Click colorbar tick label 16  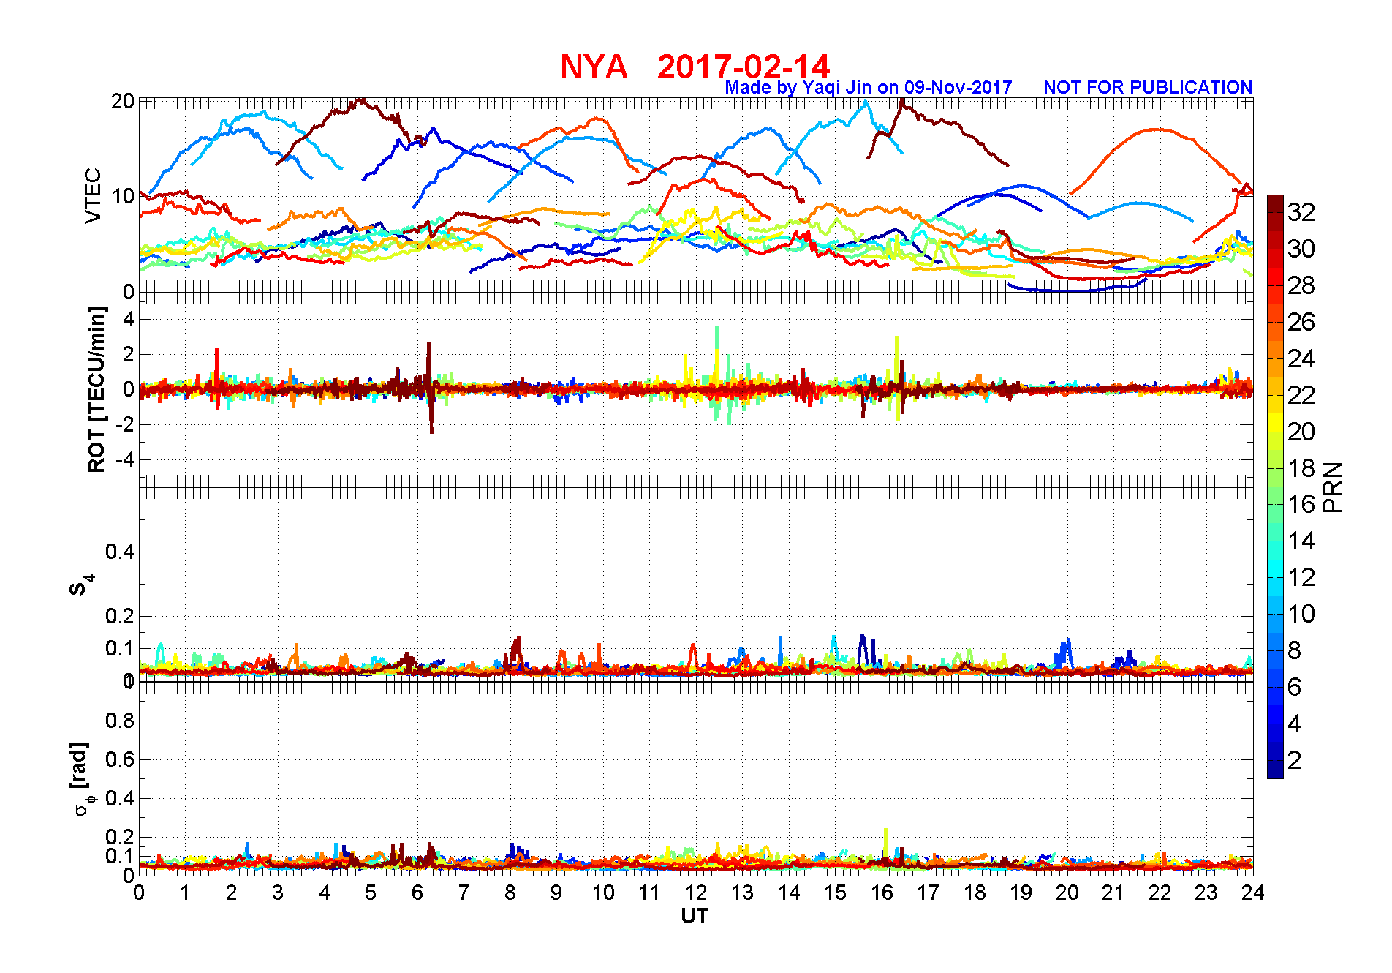(x=1301, y=504)
